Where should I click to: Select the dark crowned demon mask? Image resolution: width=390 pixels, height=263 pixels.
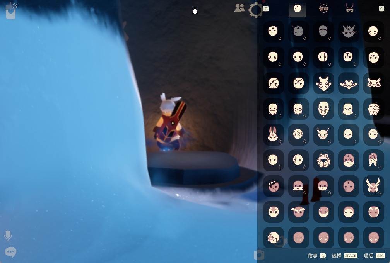(x=349, y=31)
